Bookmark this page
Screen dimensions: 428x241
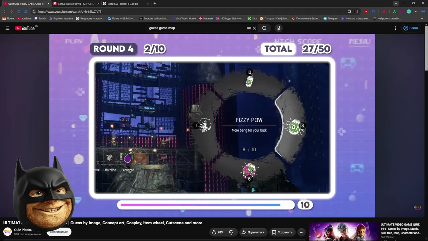tap(356, 11)
